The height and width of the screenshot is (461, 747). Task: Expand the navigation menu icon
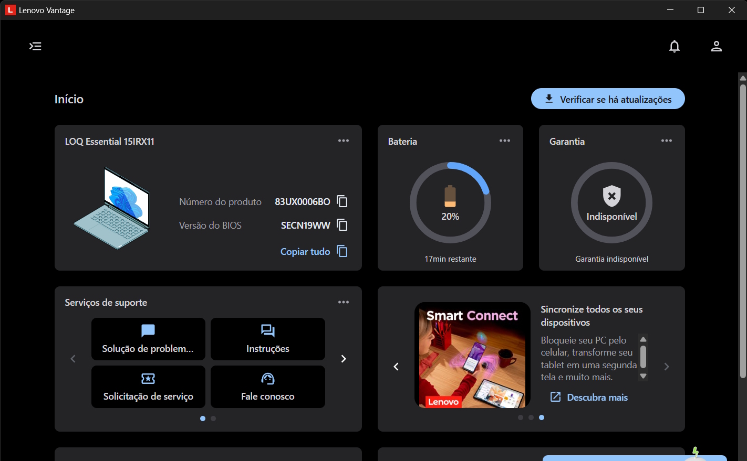click(x=35, y=46)
